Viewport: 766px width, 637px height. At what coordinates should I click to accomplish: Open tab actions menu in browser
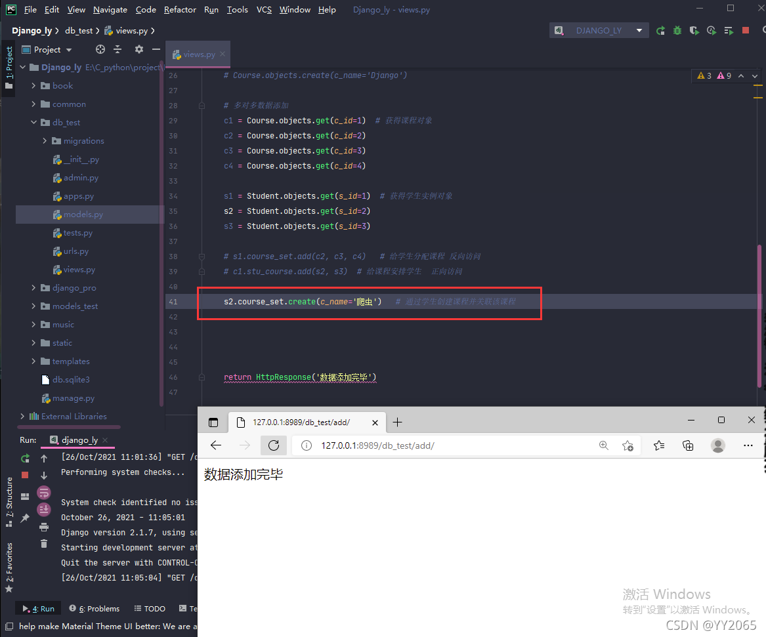(x=213, y=422)
